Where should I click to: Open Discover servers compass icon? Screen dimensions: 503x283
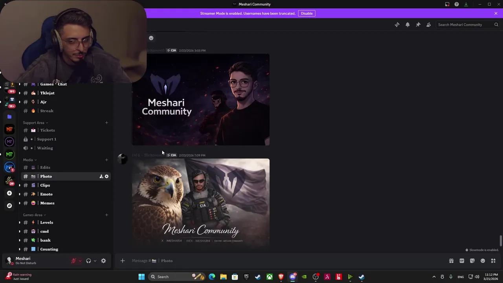(9, 206)
